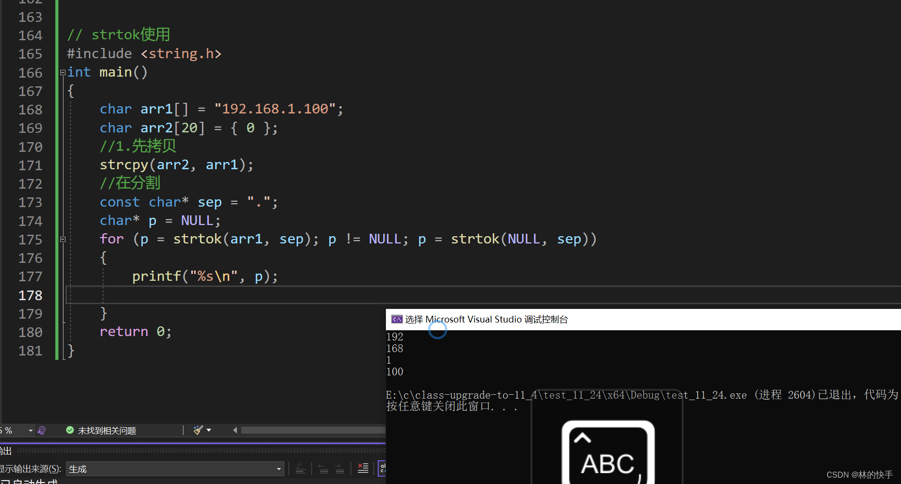Click the exe path in console output

[567, 395]
